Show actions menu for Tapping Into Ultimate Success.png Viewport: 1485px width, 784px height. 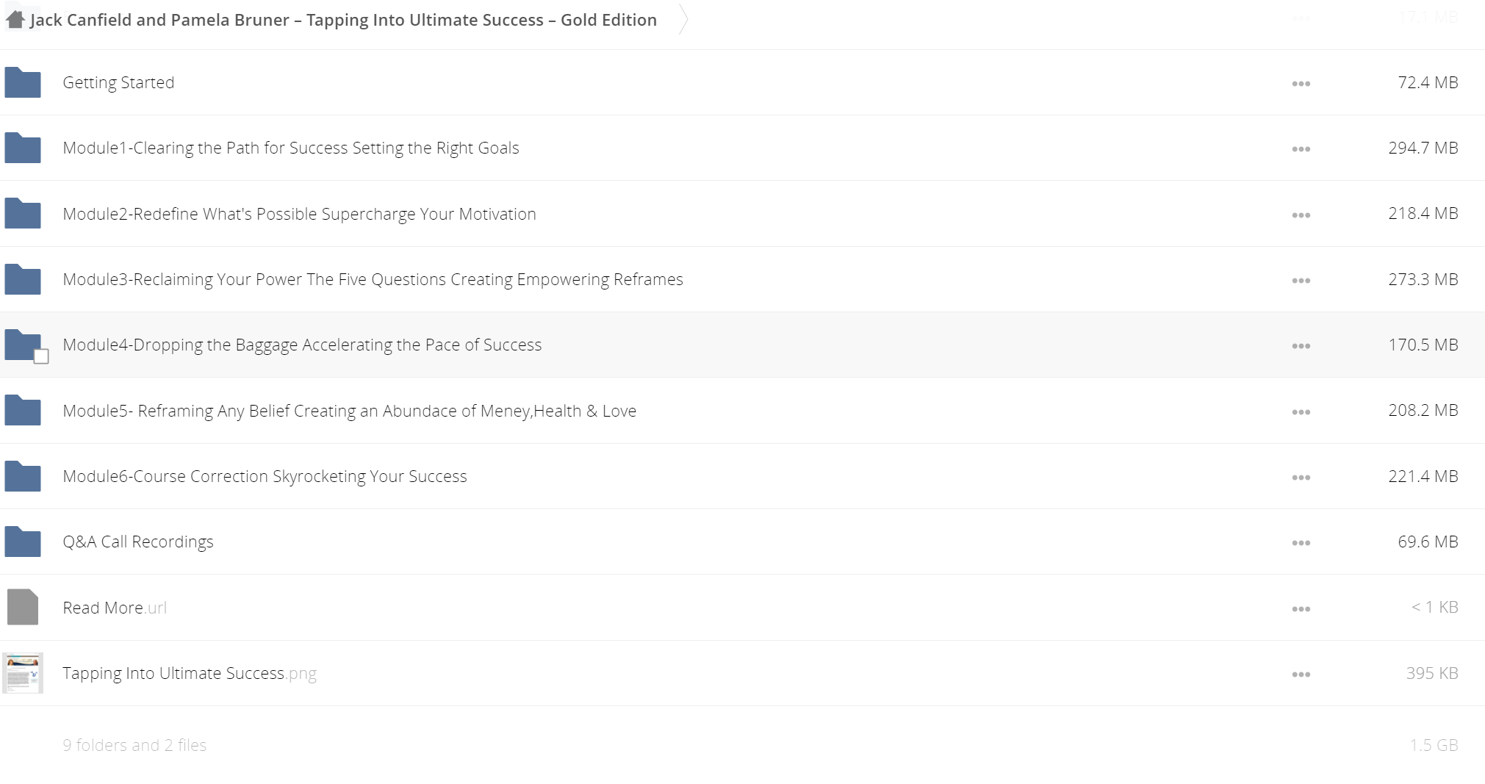coord(1301,675)
